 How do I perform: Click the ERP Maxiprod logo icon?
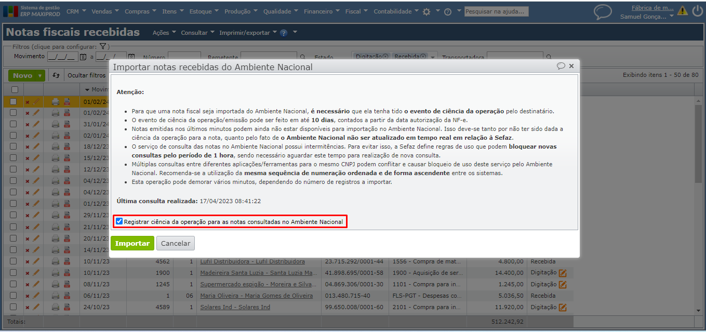pos(10,11)
